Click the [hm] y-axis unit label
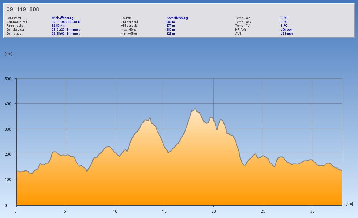 pos(8,54)
